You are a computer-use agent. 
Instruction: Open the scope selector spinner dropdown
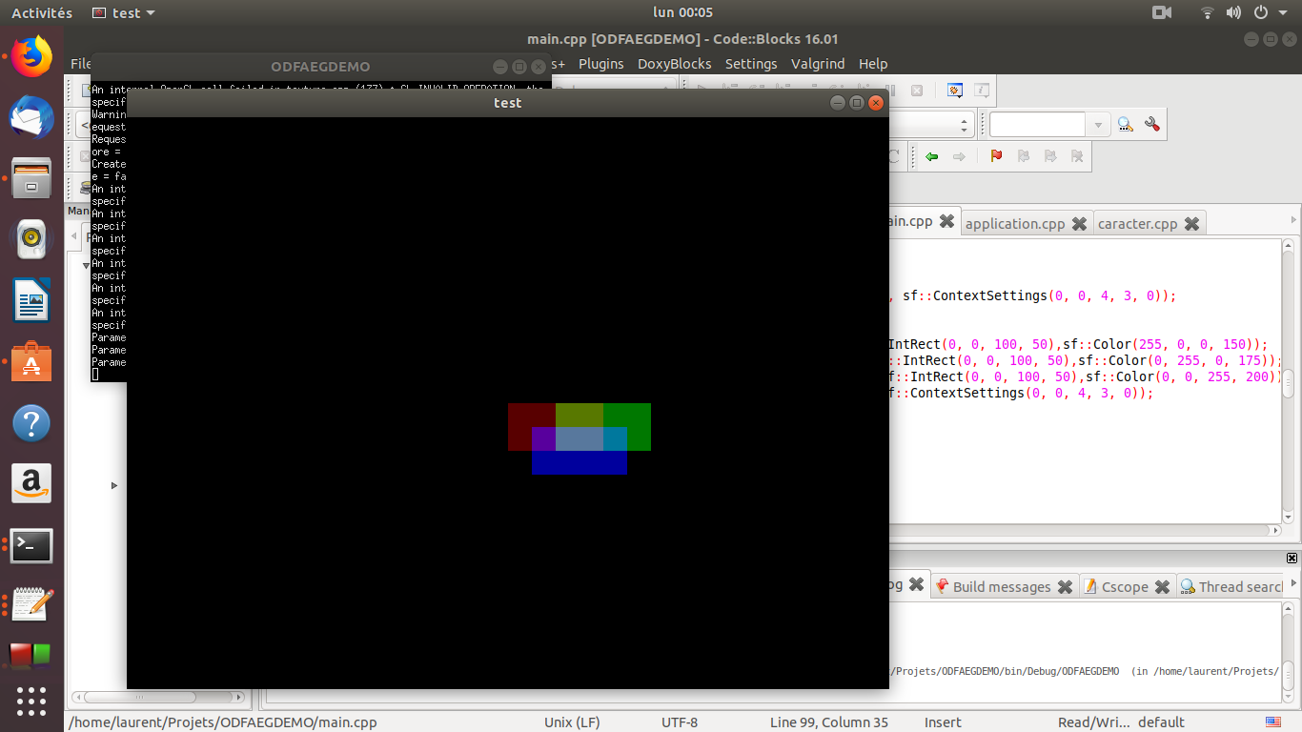(966, 125)
